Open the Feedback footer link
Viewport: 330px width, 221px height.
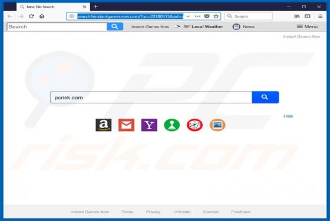point(241,212)
